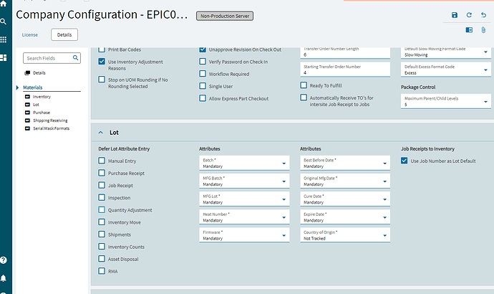The image size is (494, 294).
Task: Enable the Asset Disposal checkbox
Action: [x=102, y=259]
